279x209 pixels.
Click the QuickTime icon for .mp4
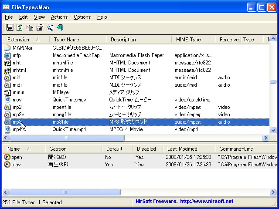[x=7, y=129]
